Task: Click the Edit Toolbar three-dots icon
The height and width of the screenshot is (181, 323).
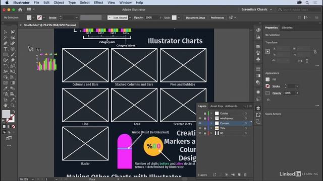Action: [x=9, y=146]
